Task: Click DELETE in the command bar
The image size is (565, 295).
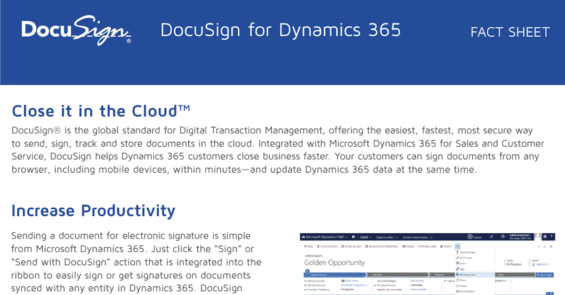Action: click(447, 246)
